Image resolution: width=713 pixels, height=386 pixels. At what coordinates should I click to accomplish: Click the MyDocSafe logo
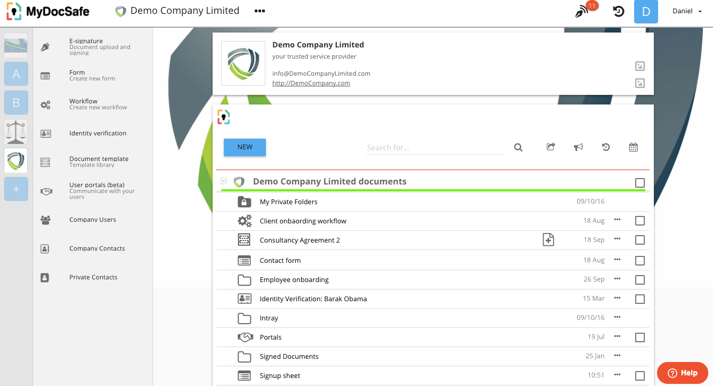pyautogui.click(x=48, y=11)
